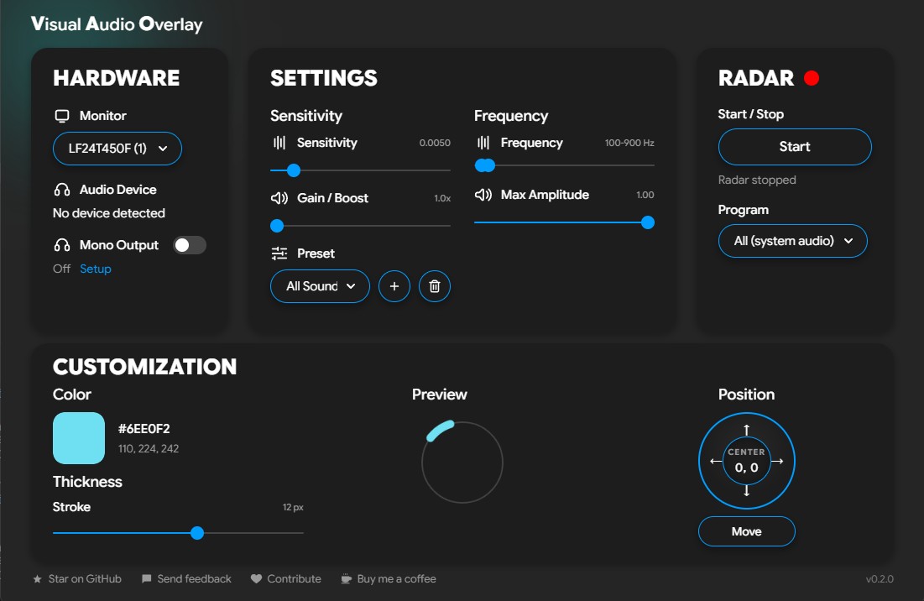The image size is (924, 601).
Task: Delete preset with trash button
Action: 434,286
